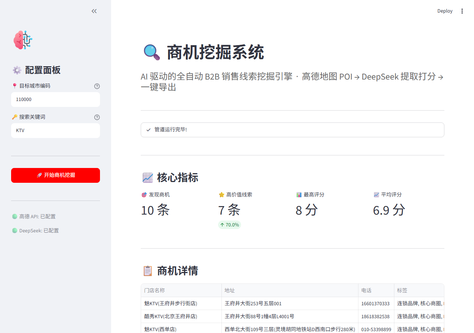Click the green status dot for 高德 API
Screen dimensions: 474x333
pos(15,216)
